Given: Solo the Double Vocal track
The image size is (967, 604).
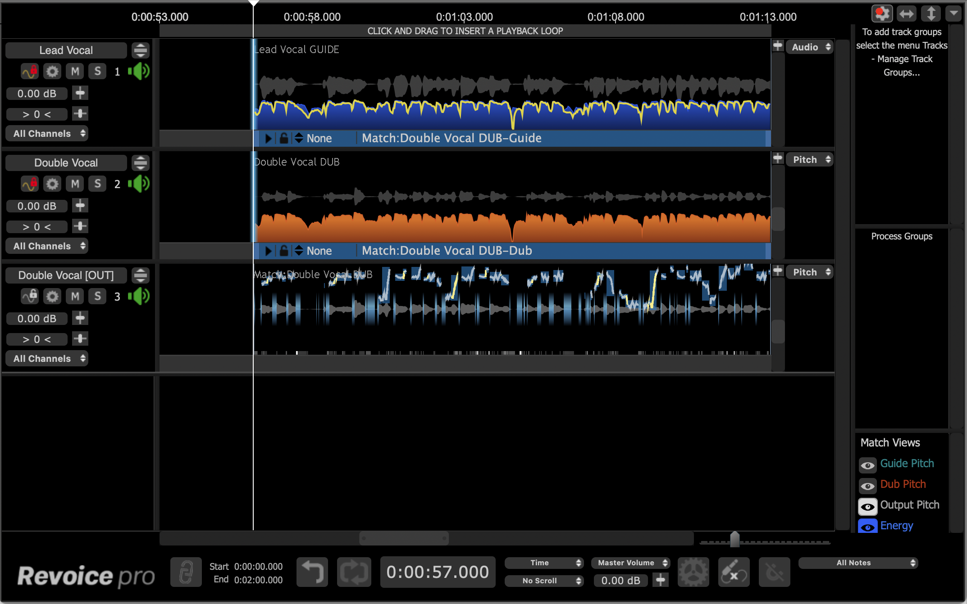Looking at the screenshot, I should point(97,184).
